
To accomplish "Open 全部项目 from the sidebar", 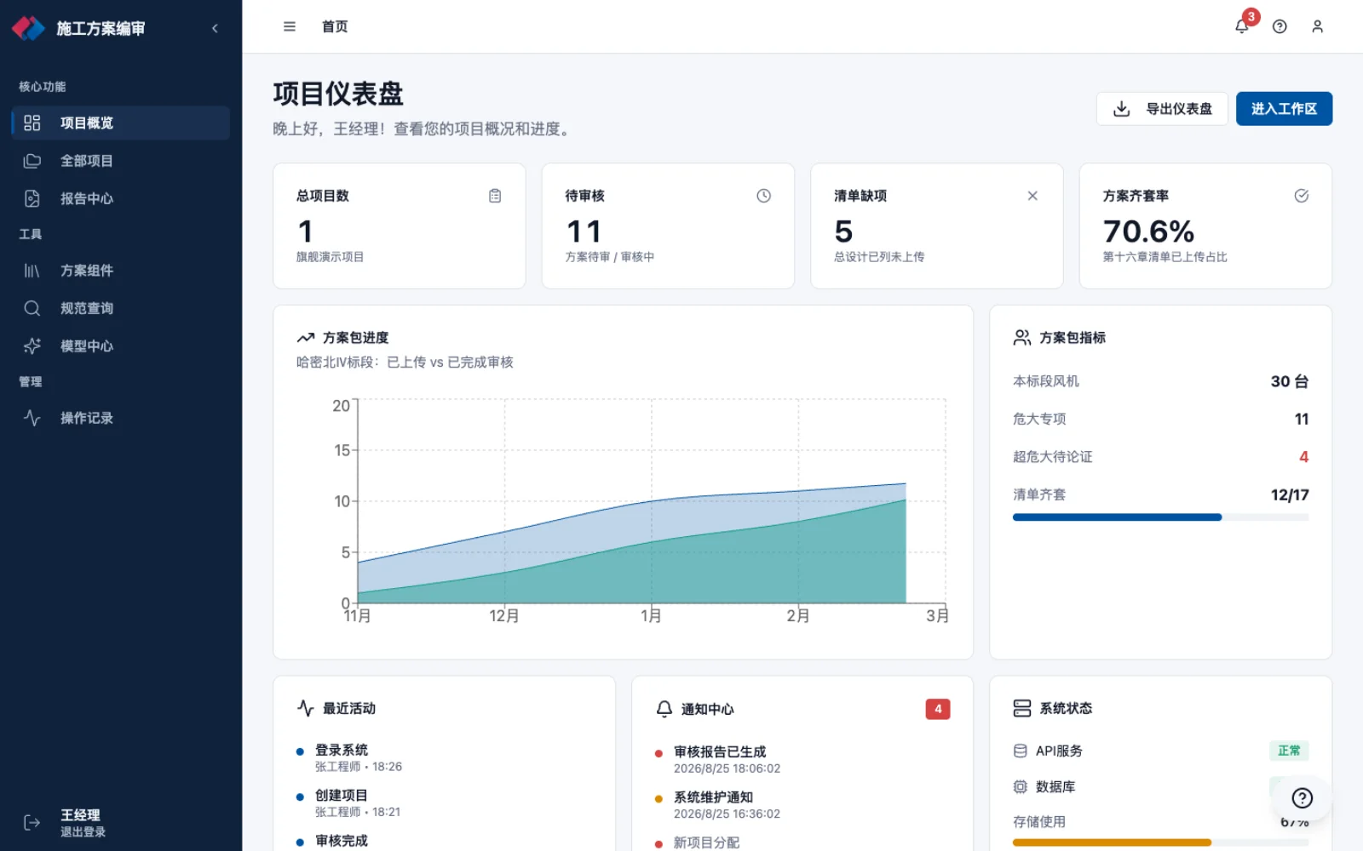I will pos(121,161).
